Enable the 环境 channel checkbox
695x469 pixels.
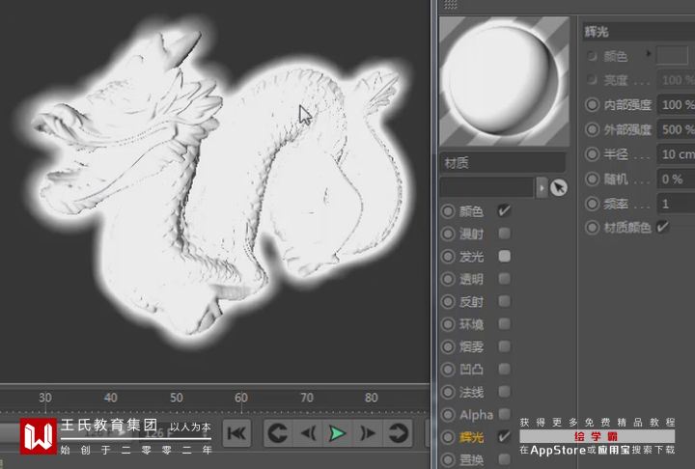click(x=504, y=323)
